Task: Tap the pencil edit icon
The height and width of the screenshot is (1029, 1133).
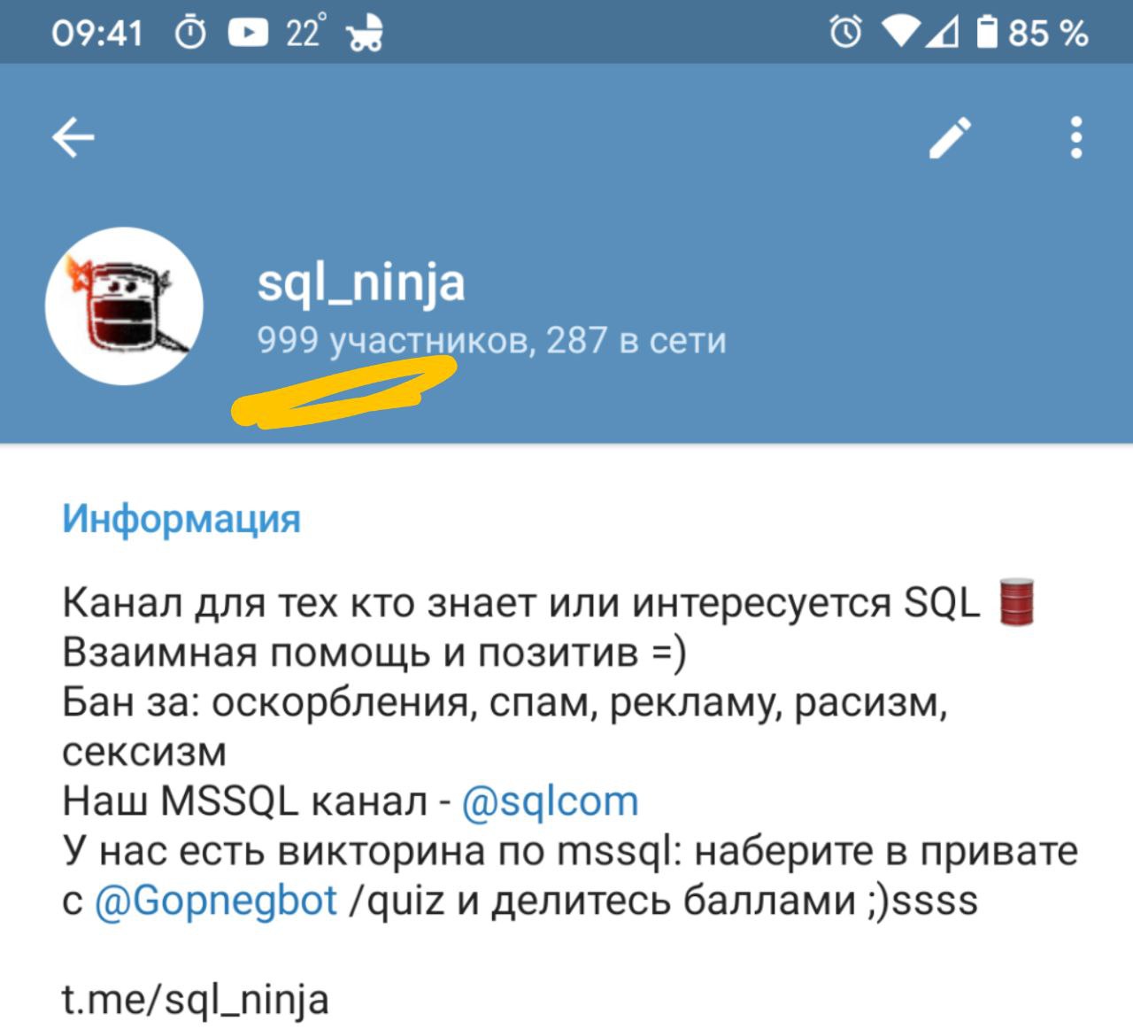Action: click(950, 137)
